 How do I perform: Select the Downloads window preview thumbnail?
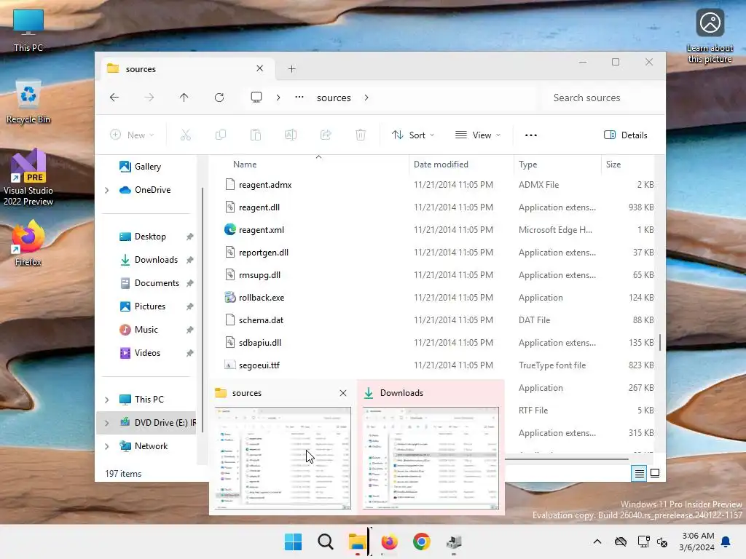pos(431,459)
